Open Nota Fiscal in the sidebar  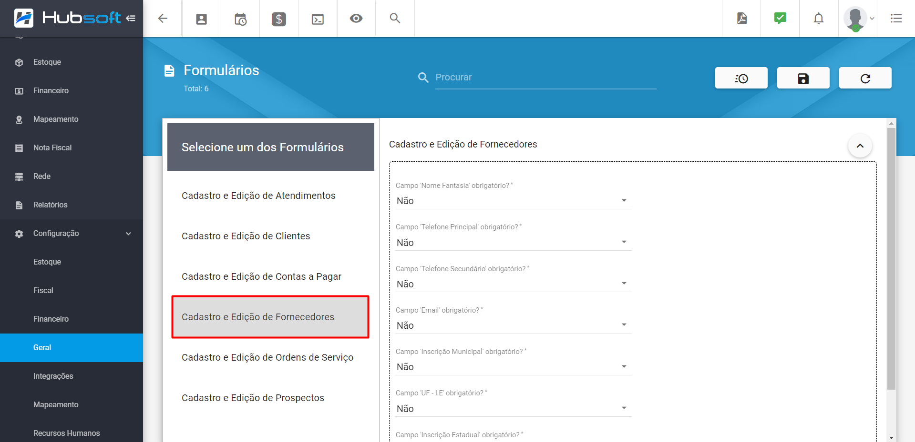point(72,148)
